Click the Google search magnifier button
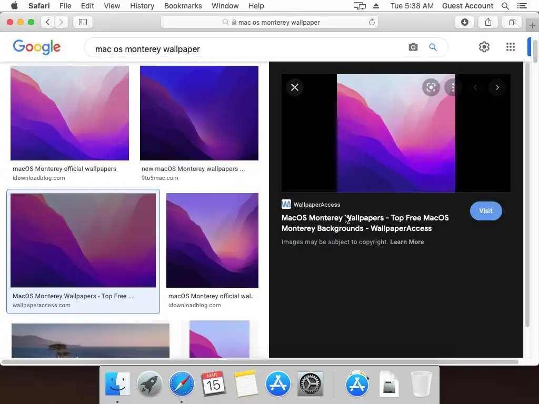539x404 pixels. pyautogui.click(x=433, y=47)
